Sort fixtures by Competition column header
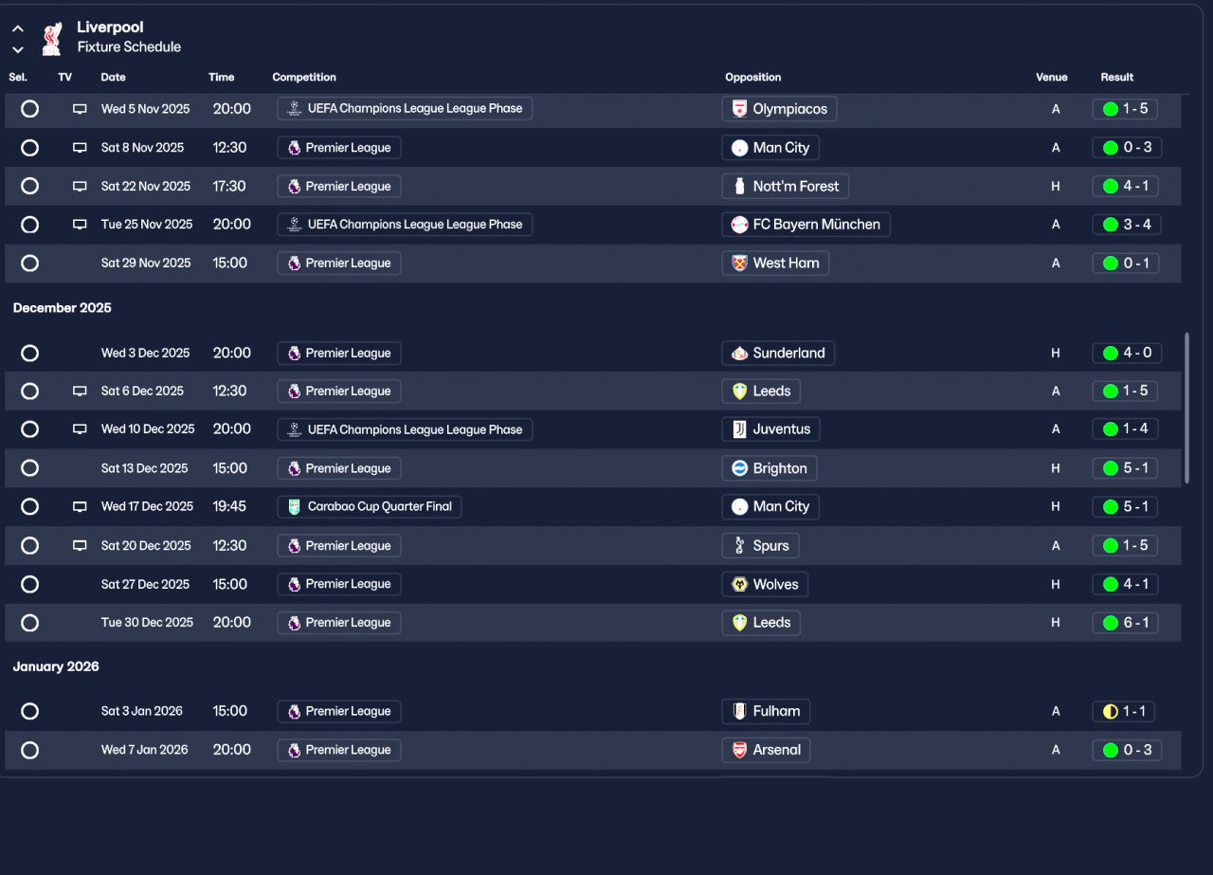The height and width of the screenshot is (875, 1213). point(304,77)
